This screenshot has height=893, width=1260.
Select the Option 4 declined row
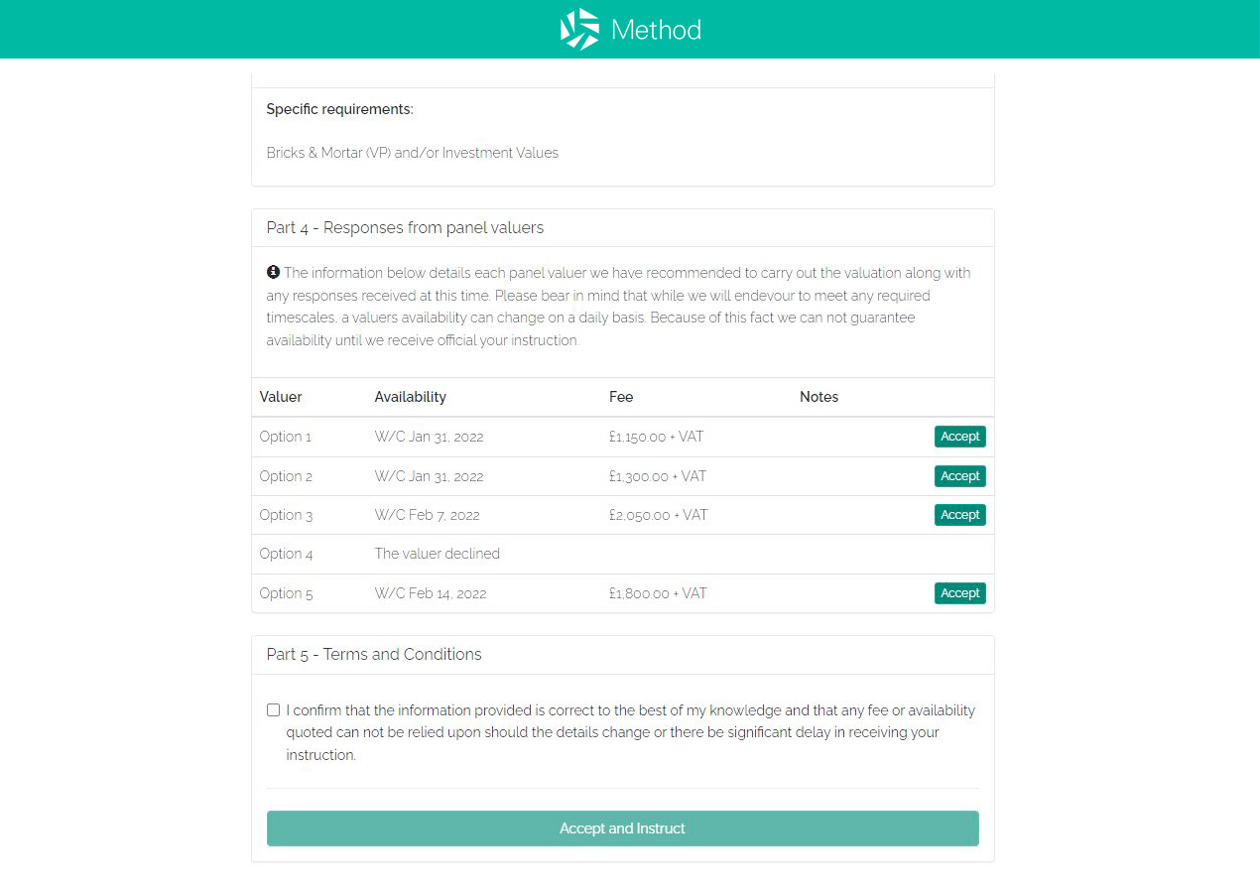(437, 554)
